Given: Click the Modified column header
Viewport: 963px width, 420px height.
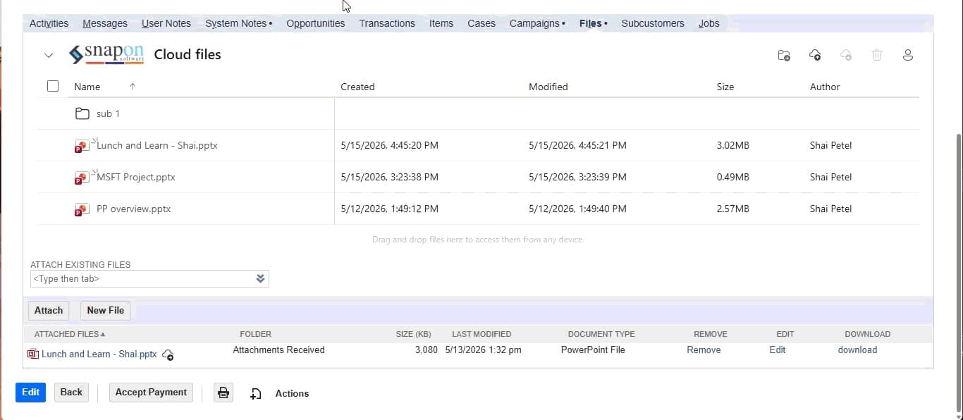Looking at the screenshot, I should [x=548, y=87].
